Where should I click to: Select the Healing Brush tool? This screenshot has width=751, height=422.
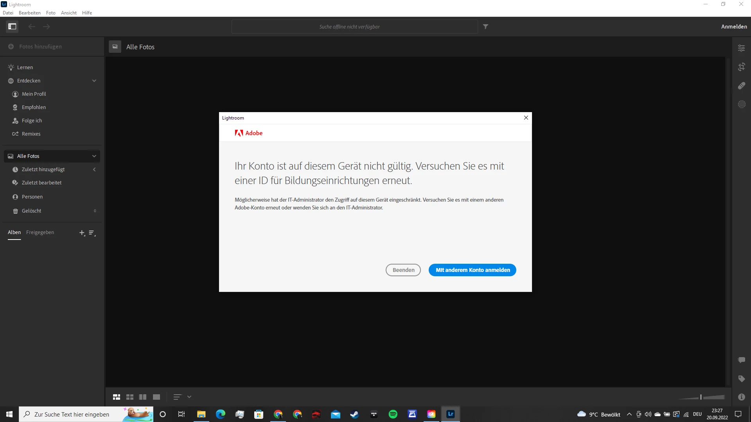point(741,86)
